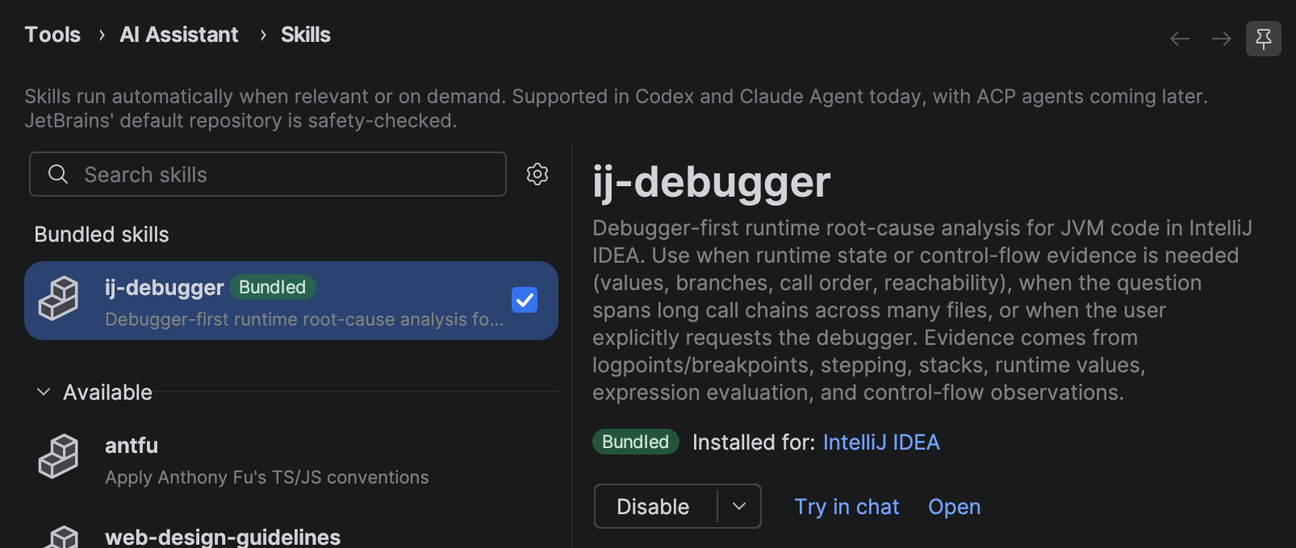Click the 'Installed for:' label
The image size is (1296, 548).
point(754,442)
